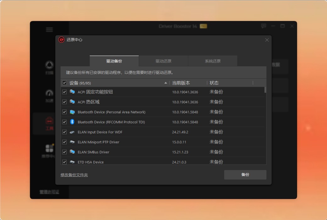The image size is (327, 220).
Task: Open feedback chat icon in Driver Booster title bar
Action: [263, 26]
